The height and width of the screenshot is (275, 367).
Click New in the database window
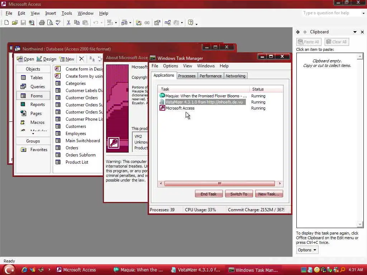[67, 59]
